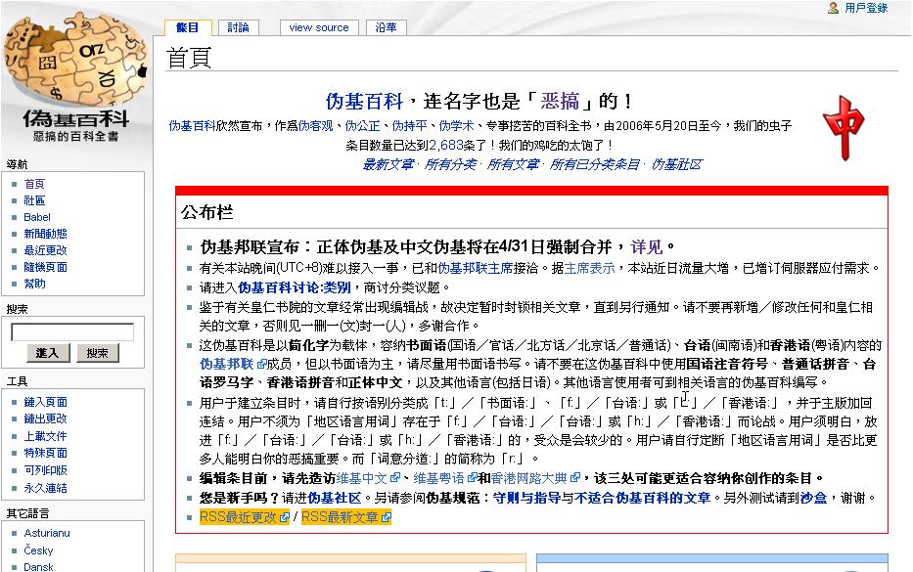This screenshot has height=572, width=913.
Task: Switch to the 討論 tab
Action: click(238, 27)
